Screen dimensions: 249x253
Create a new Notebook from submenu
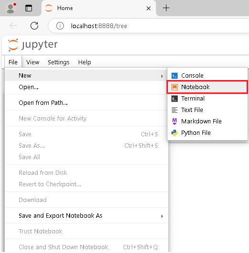pyautogui.click(x=207, y=87)
